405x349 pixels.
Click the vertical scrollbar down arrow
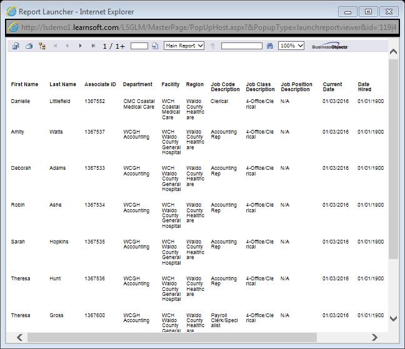pos(393,318)
